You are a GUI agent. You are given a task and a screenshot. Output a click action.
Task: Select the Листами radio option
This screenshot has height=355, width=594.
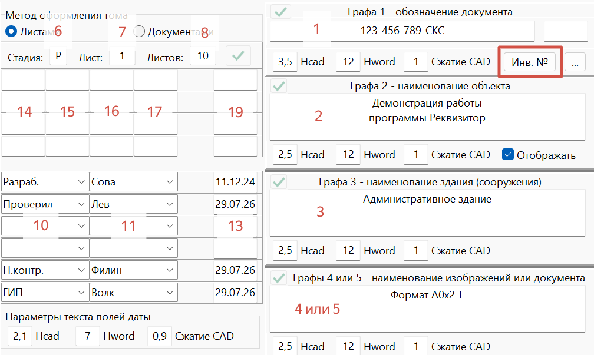pos(11,31)
